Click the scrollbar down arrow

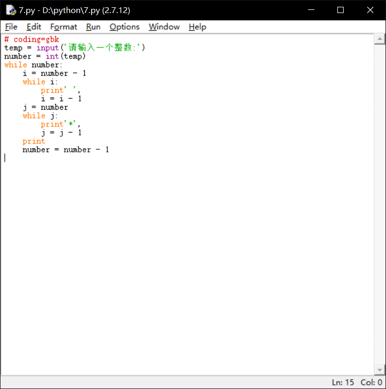click(x=380, y=370)
